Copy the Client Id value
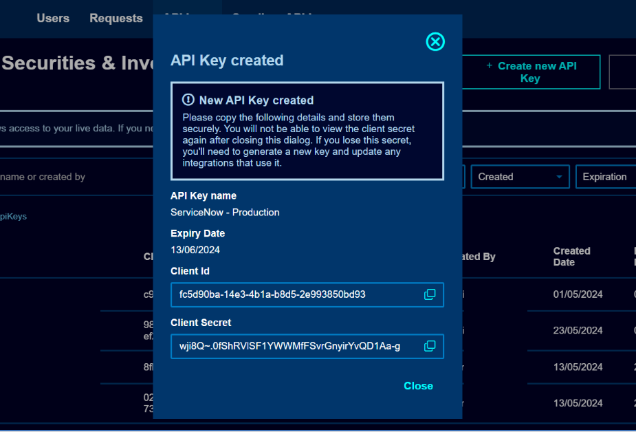The width and height of the screenshot is (636, 432). [430, 294]
